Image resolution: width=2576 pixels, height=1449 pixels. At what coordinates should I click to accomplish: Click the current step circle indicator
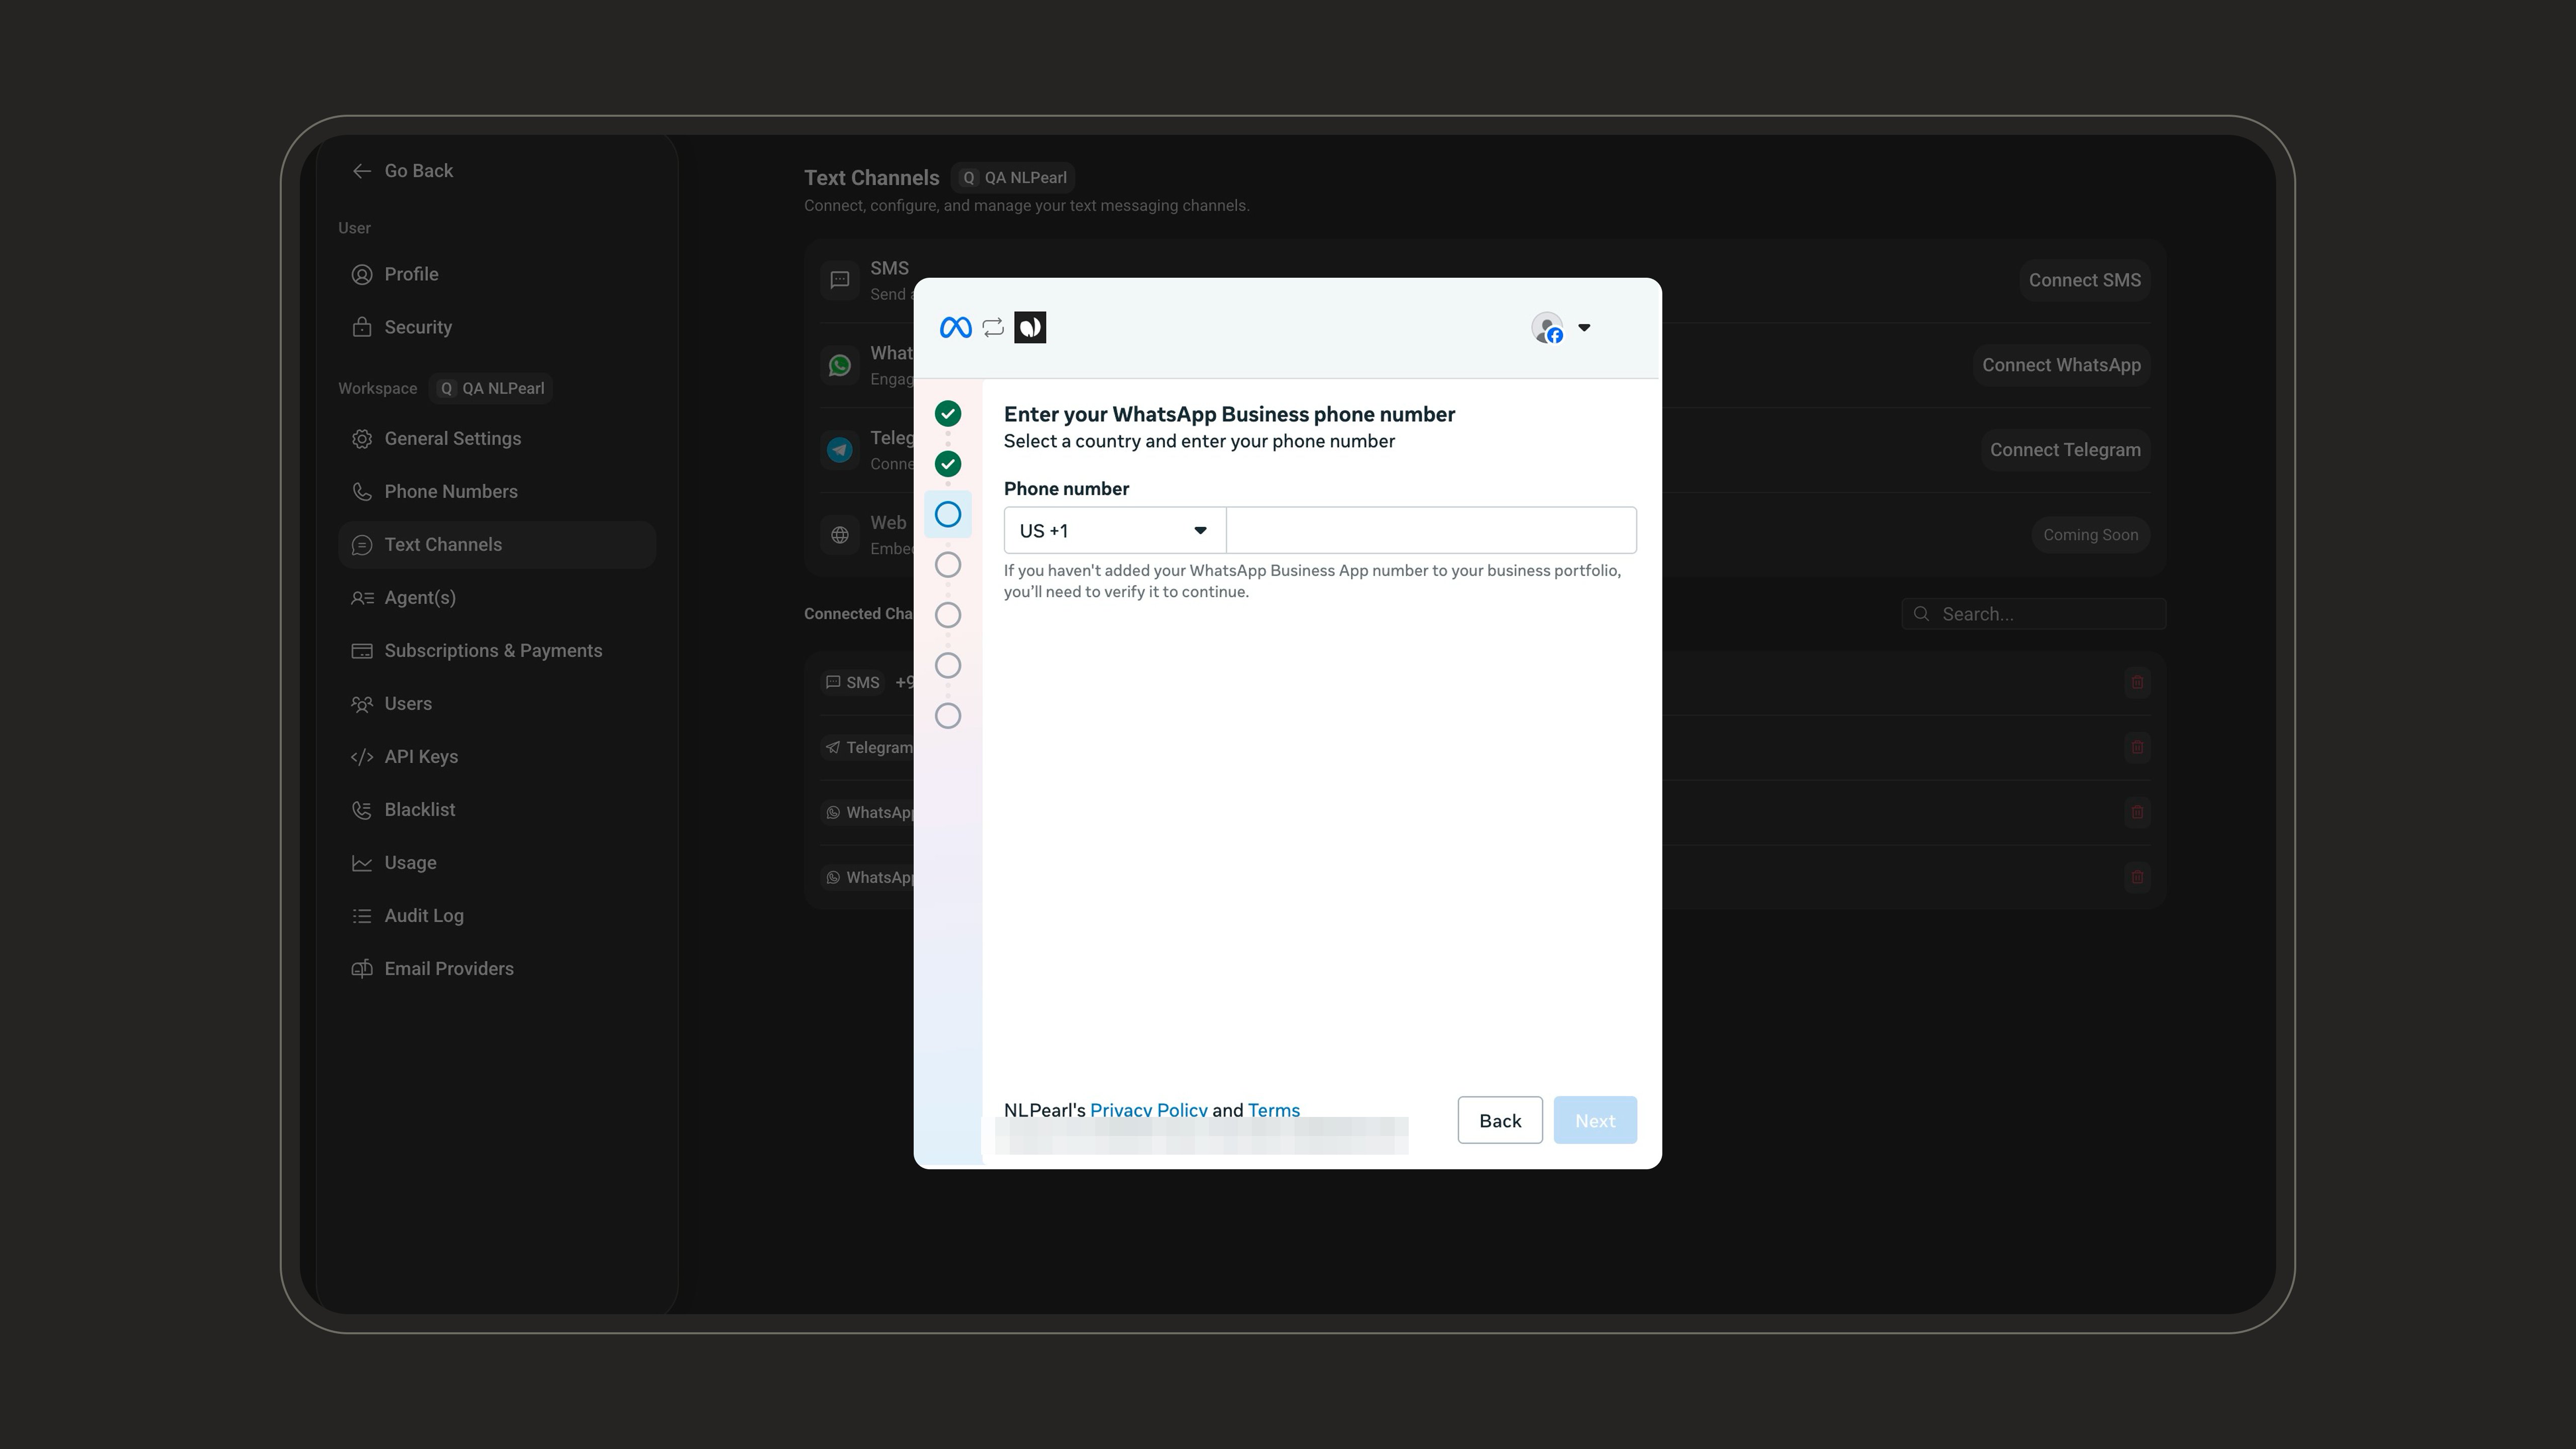(948, 514)
